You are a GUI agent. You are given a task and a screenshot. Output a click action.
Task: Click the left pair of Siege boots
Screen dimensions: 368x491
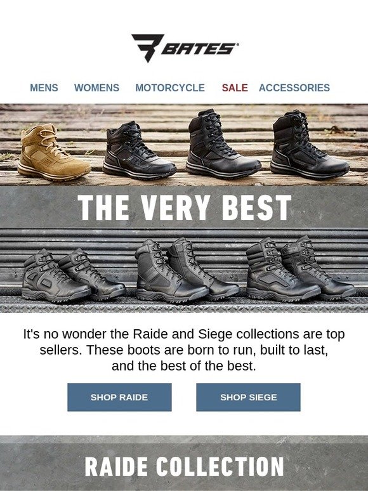(74, 275)
